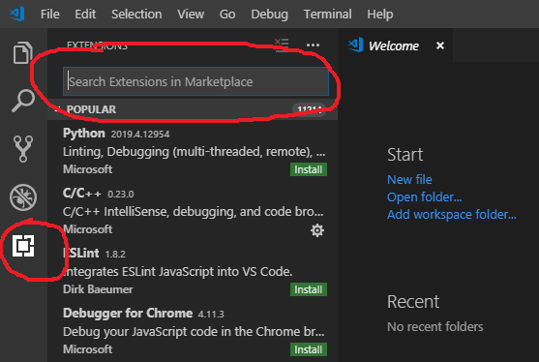
Task: Click the Dirk Baeumer publisher name
Action: pos(98,289)
